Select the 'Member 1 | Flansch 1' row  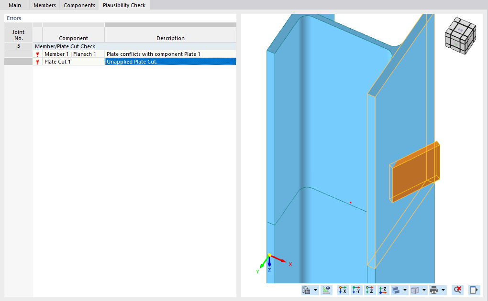pyautogui.click(x=134, y=54)
